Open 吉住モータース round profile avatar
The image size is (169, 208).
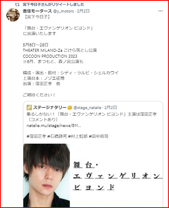13,15
